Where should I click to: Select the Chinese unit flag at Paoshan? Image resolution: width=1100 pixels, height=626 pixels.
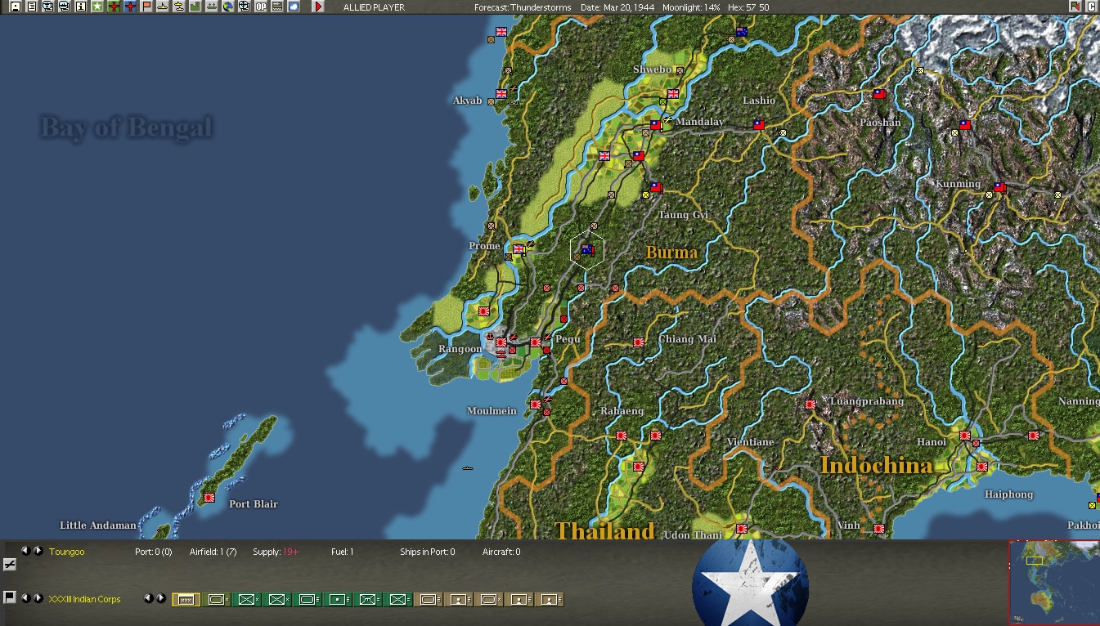(x=879, y=94)
